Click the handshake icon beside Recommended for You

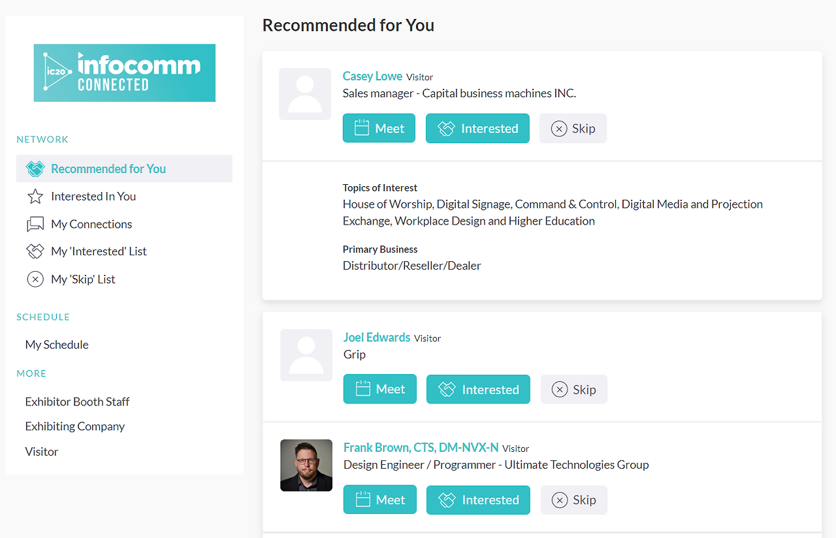tap(35, 168)
